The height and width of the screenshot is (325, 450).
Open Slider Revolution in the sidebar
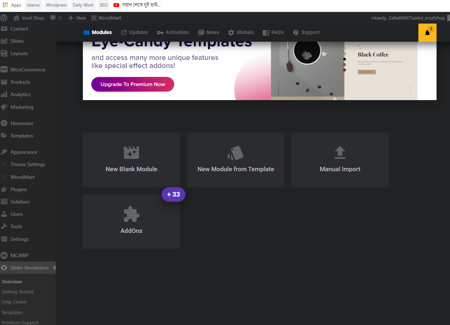[28, 268]
